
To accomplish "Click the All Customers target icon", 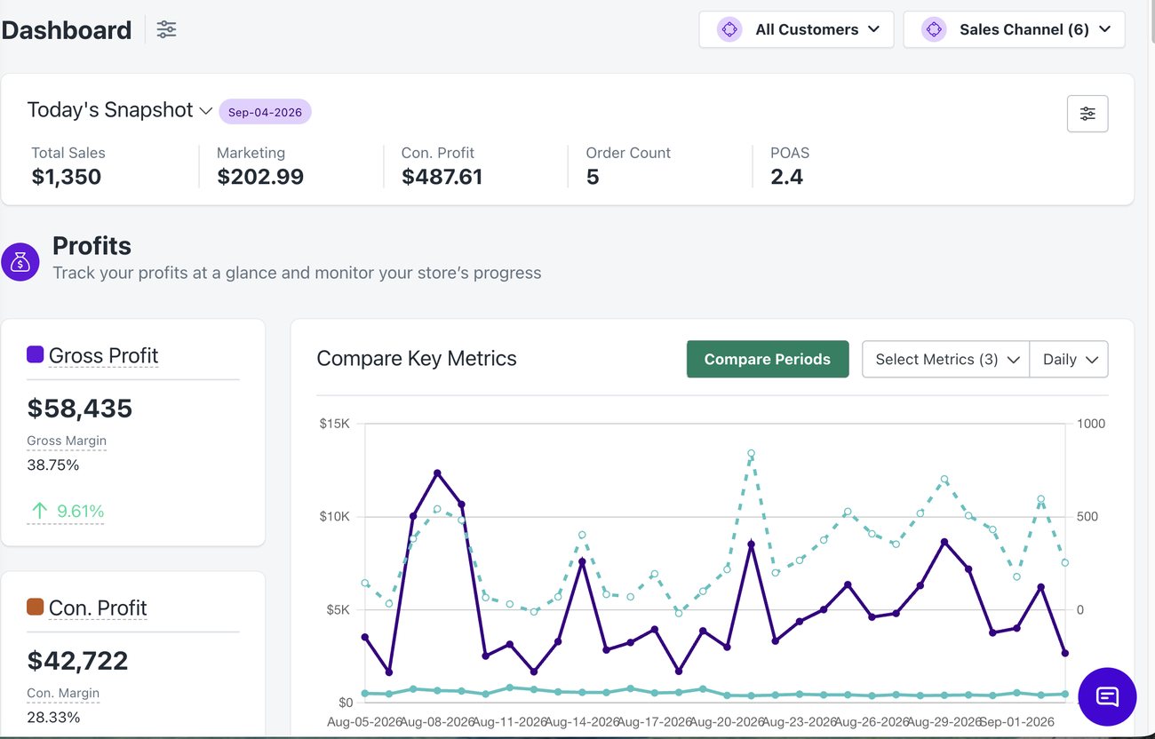I will point(729,29).
